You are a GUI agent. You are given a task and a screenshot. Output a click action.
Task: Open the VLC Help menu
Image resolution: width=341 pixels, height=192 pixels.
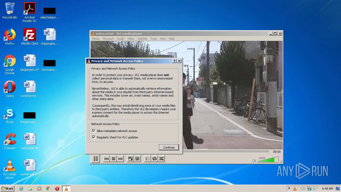172,39
